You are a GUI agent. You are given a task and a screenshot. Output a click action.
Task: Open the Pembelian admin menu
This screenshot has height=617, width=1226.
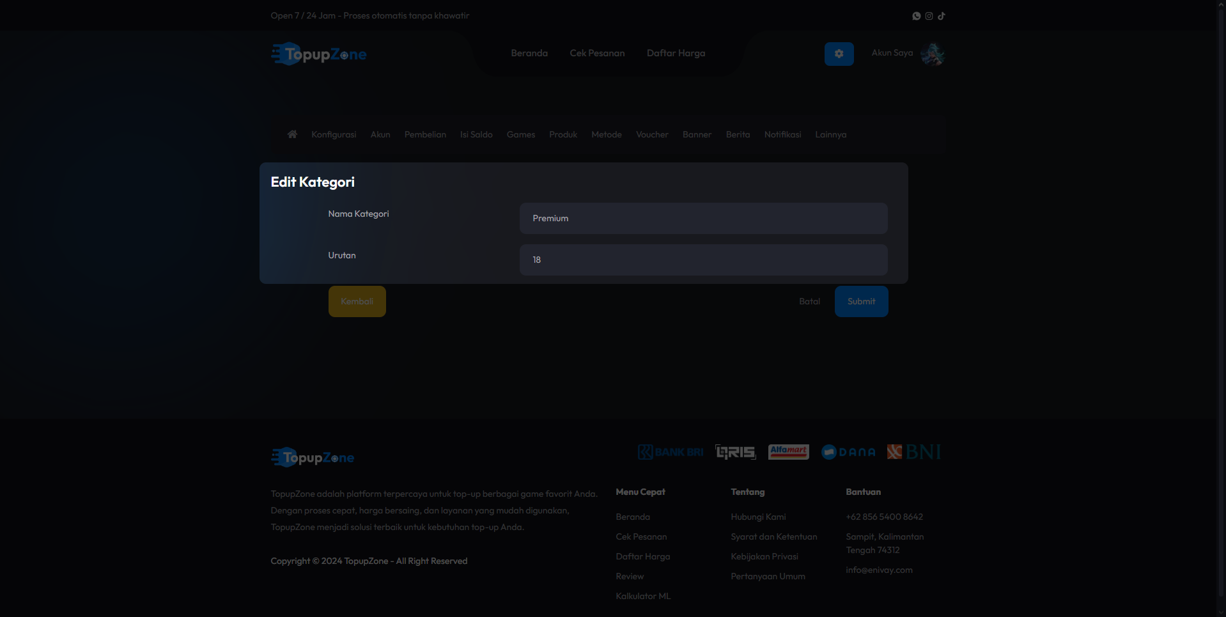(x=425, y=134)
